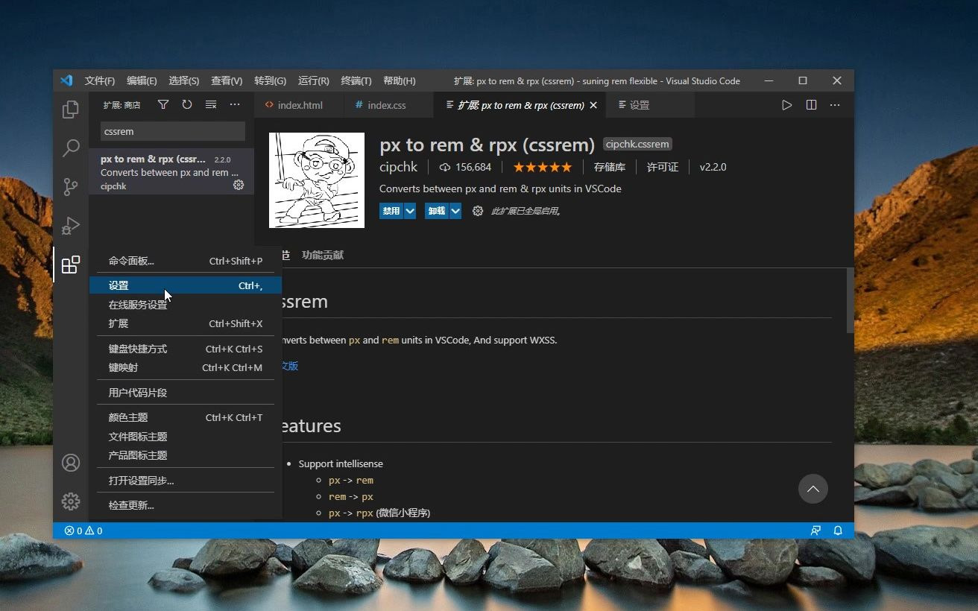
Task: Choose 命令面板... from the context menu
Action: tap(186, 261)
